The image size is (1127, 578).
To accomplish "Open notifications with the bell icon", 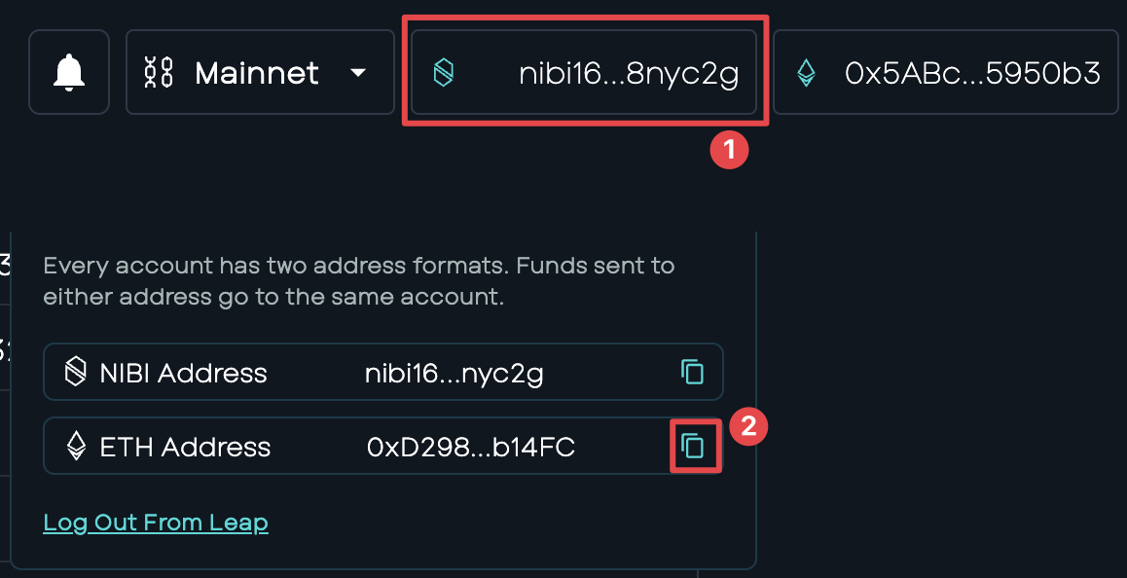I will click(x=69, y=72).
